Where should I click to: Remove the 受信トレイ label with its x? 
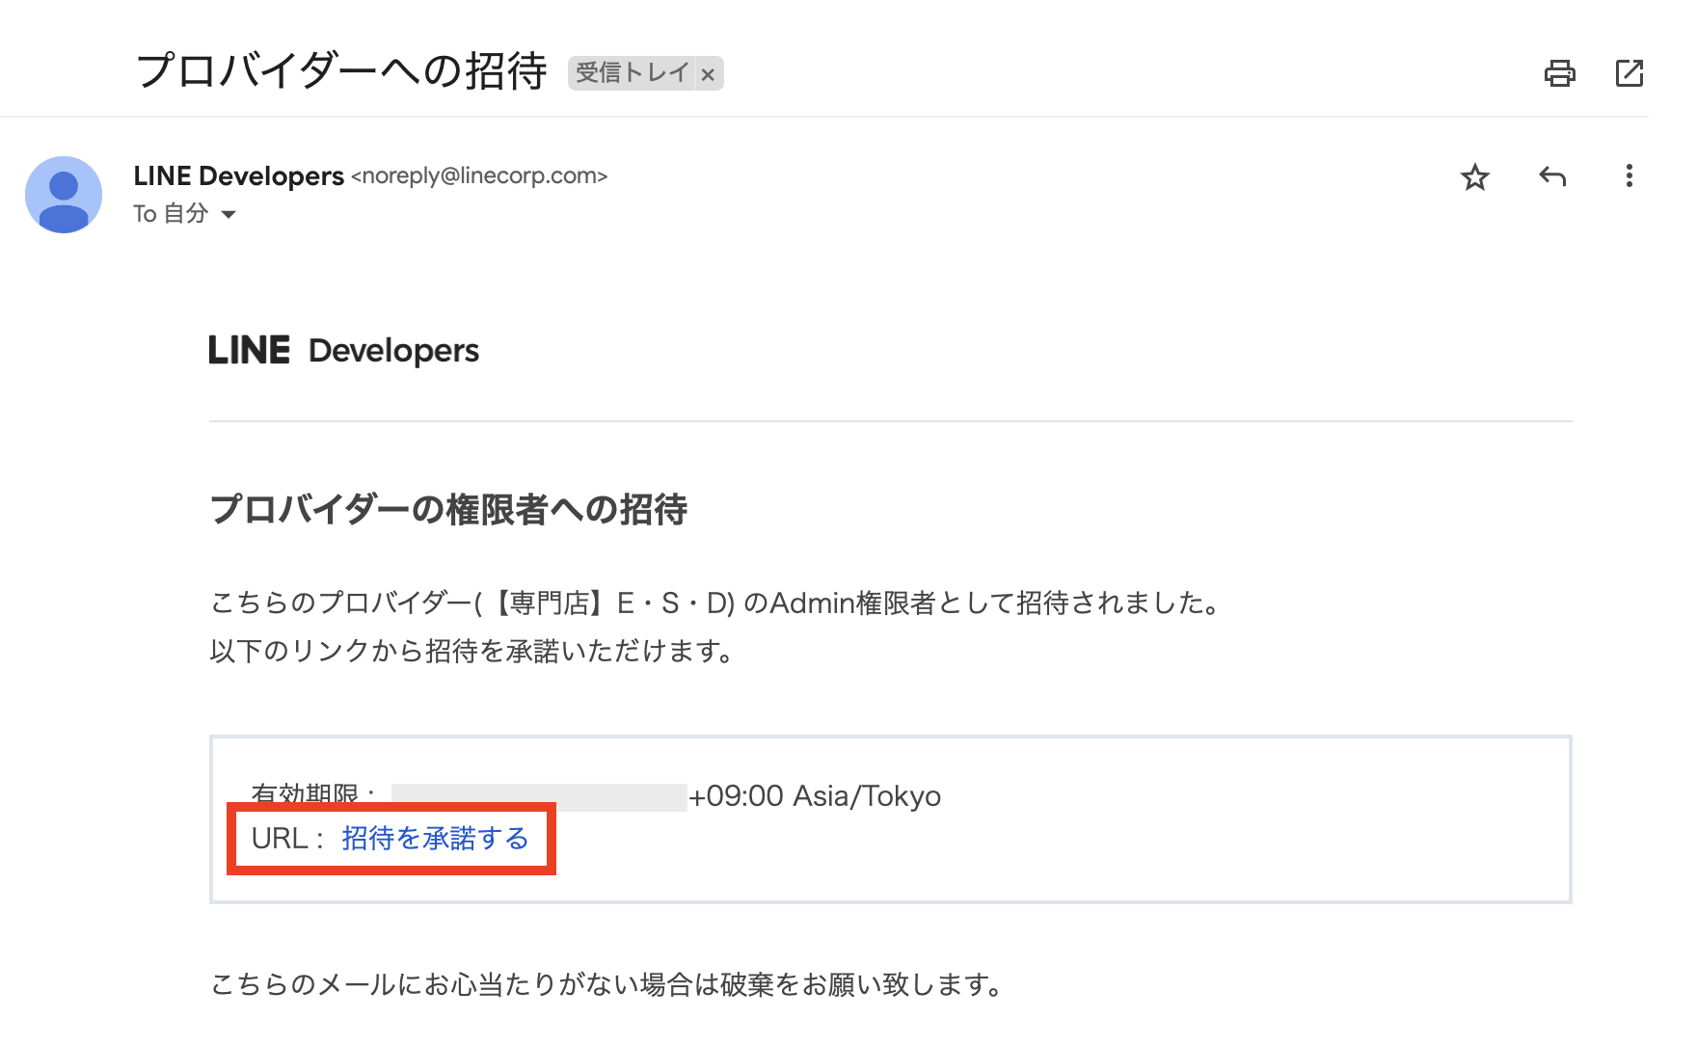709,73
